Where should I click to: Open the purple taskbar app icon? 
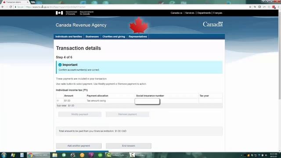tap(91, 155)
